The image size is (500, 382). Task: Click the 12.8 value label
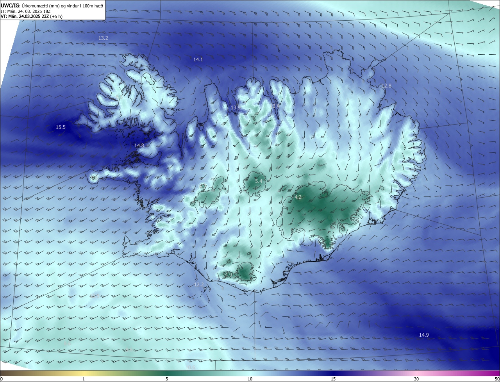(386, 86)
